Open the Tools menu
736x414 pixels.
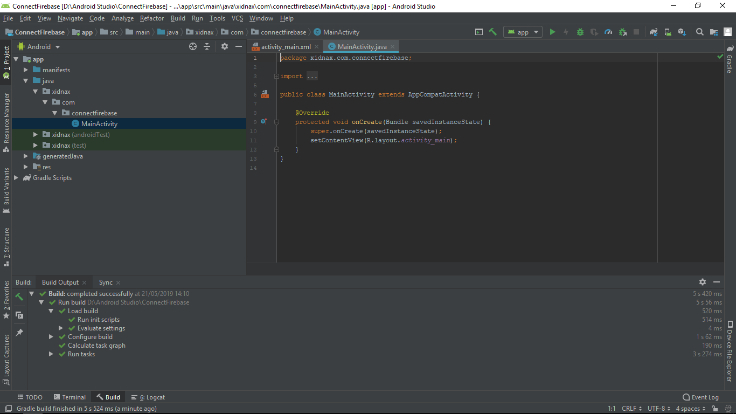217,18
